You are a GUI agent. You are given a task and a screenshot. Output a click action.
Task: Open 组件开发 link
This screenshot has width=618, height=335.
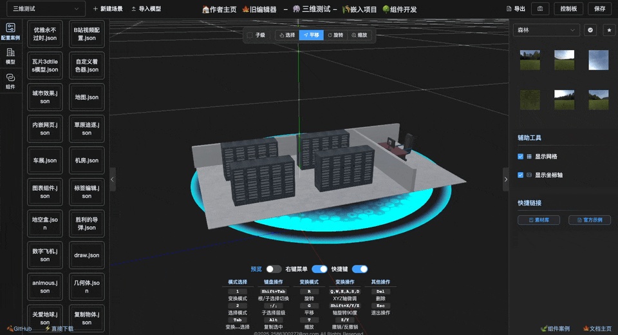(x=400, y=10)
